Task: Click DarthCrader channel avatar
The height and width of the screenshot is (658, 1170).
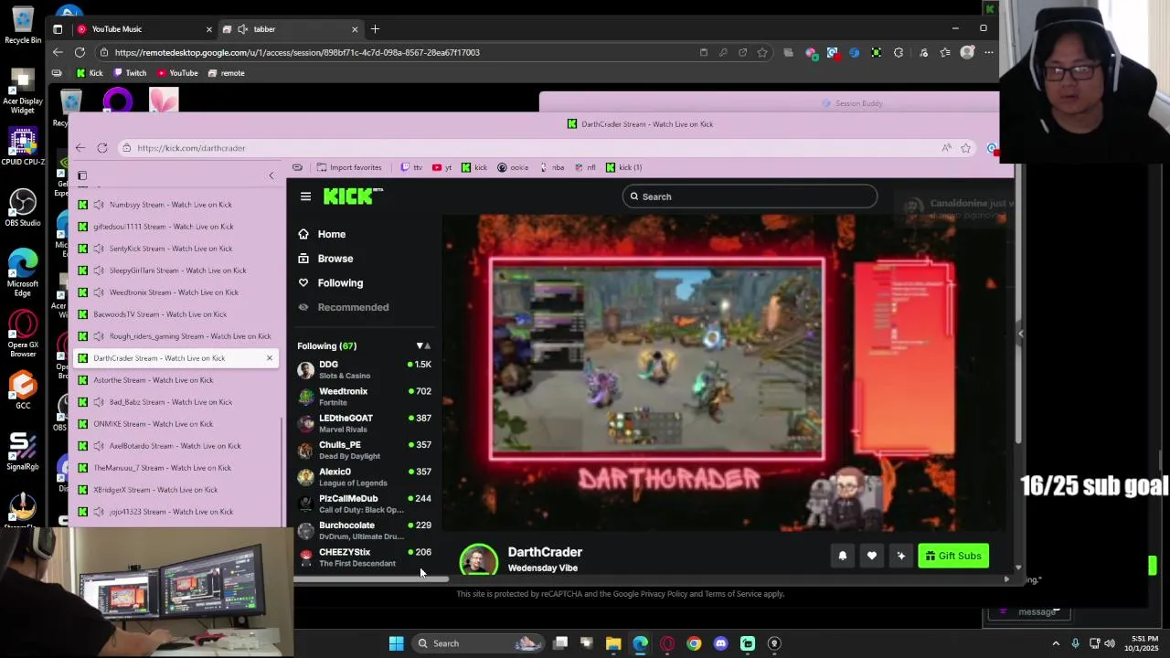Action: [x=478, y=559]
